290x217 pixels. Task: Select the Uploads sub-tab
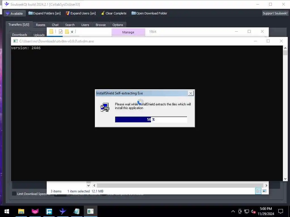click(x=39, y=35)
